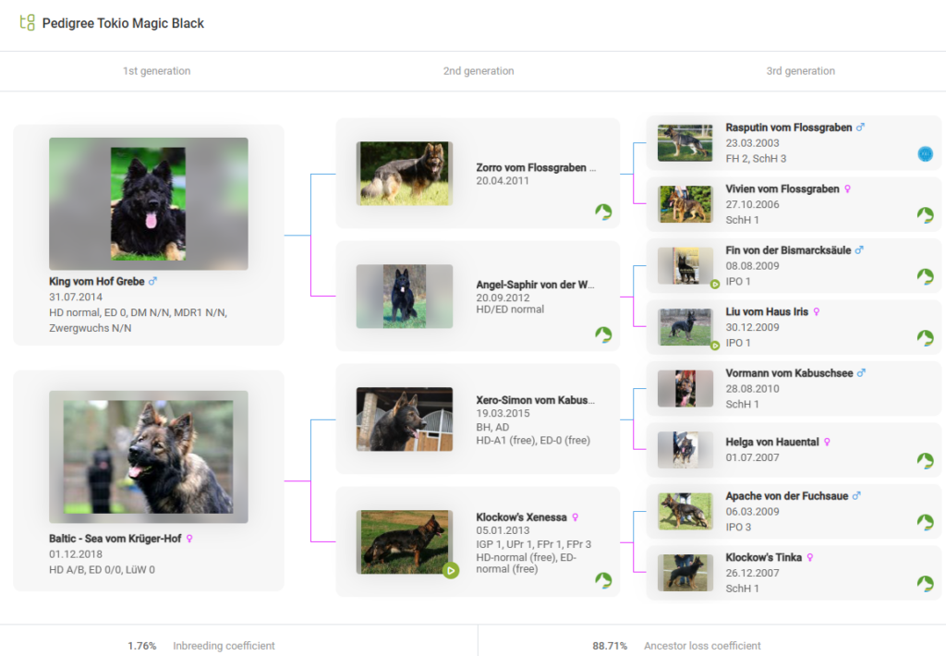Open King vom Hof Grebe black dog photo
This screenshot has height=656, width=946.
148,203
